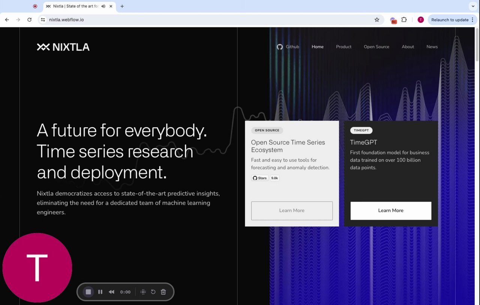Bookmark this page with the star icon
The width and height of the screenshot is (480, 305).
[x=377, y=20]
